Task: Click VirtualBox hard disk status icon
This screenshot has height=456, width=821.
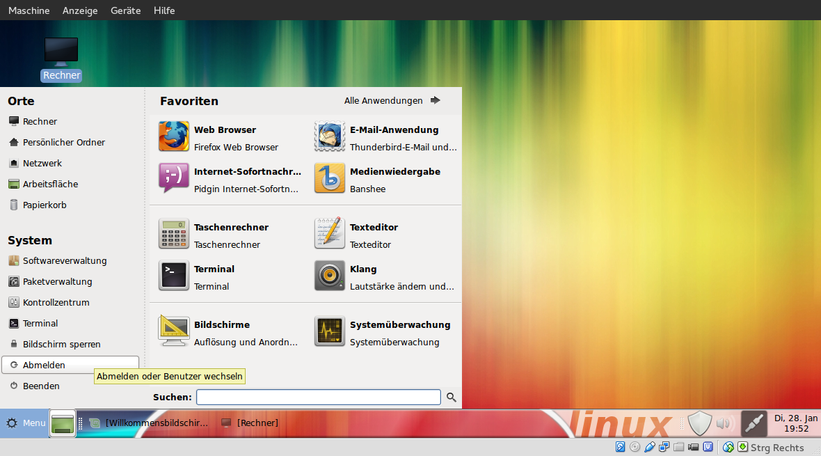Action: click(621, 447)
